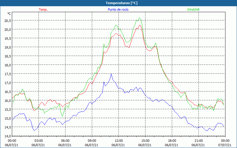Click the 03:00 time axis label
Viewport: 237px width, 148px height.
[39, 141]
